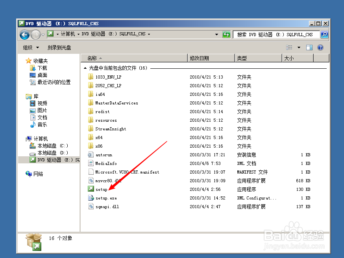Select the Microsoft.VC80.CRT.manifest file icon
Screen dimensions: 344x258
(x=91, y=172)
